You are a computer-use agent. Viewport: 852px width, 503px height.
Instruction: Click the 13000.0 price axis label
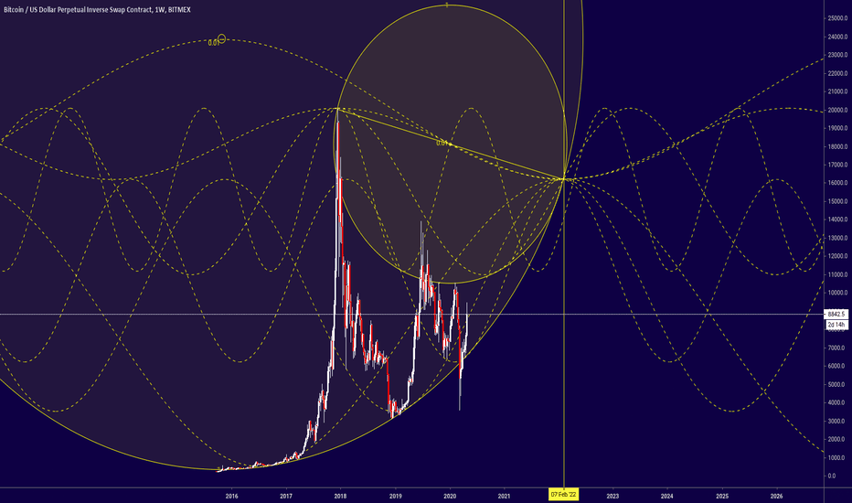(x=838, y=238)
